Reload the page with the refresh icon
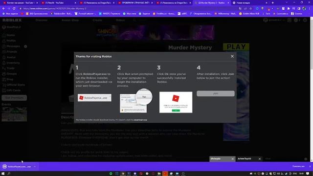This screenshot has width=313, height=176. (14, 9)
